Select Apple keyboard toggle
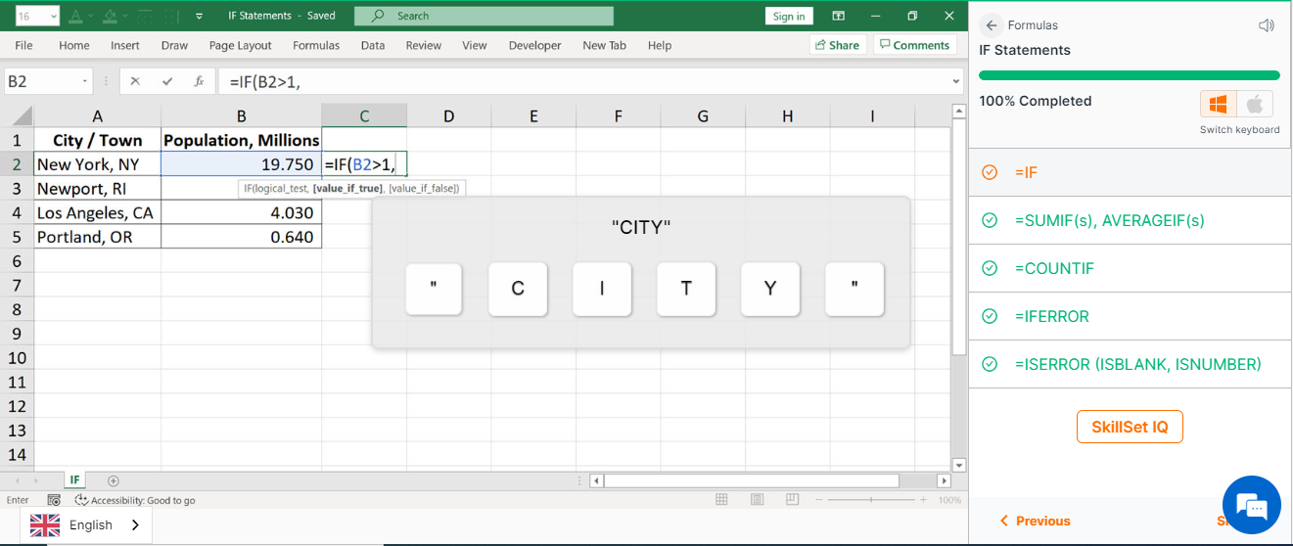Image resolution: width=1293 pixels, height=546 pixels. tap(1255, 104)
